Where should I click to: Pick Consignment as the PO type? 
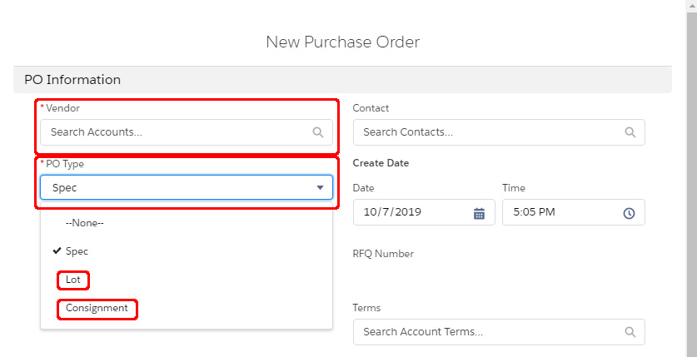click(97, 309)
